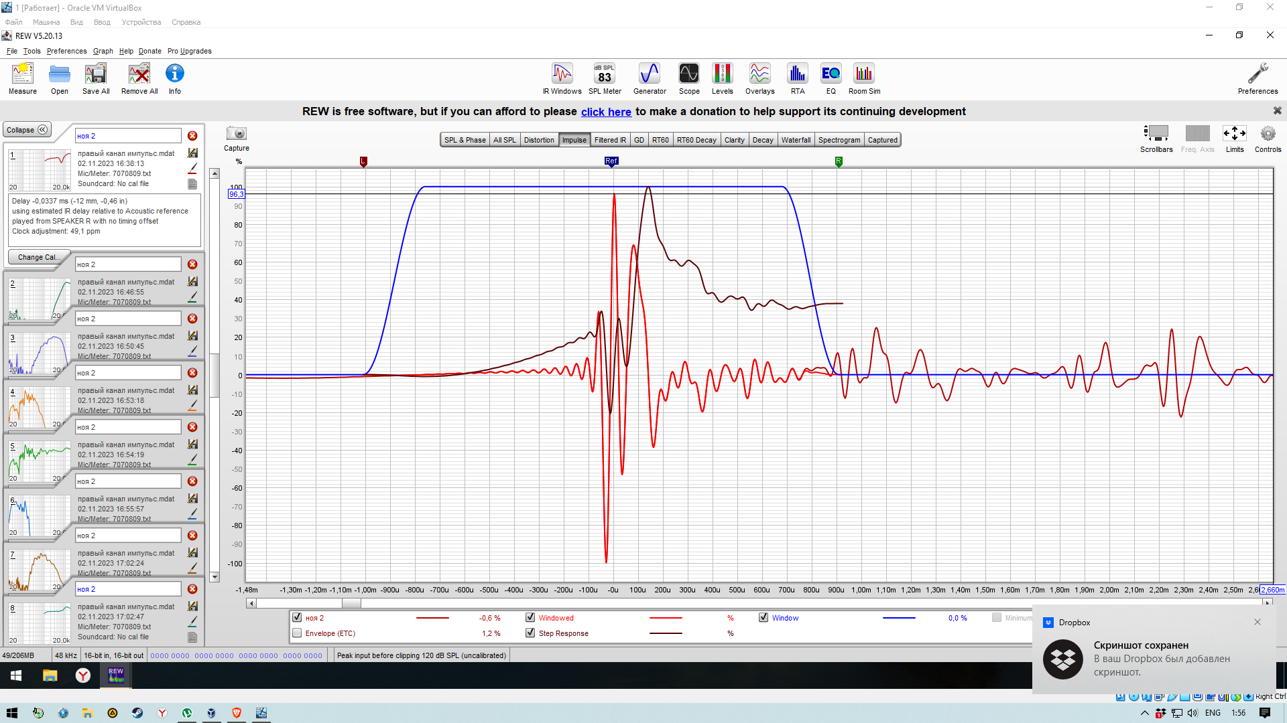The width and height of the screenshot is (1287, 723).
Task: Click the blue Window trace color line
Action: pos(899,618)
